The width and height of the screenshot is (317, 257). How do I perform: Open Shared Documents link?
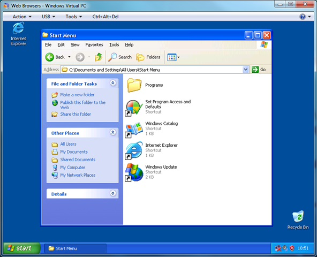click(x=78, y=160)
